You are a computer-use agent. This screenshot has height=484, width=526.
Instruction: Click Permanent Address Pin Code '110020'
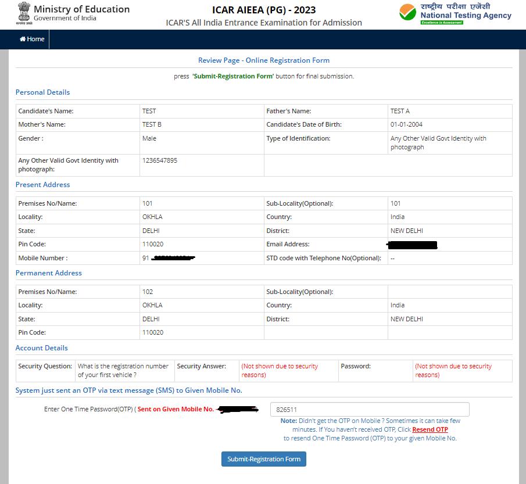153,332
